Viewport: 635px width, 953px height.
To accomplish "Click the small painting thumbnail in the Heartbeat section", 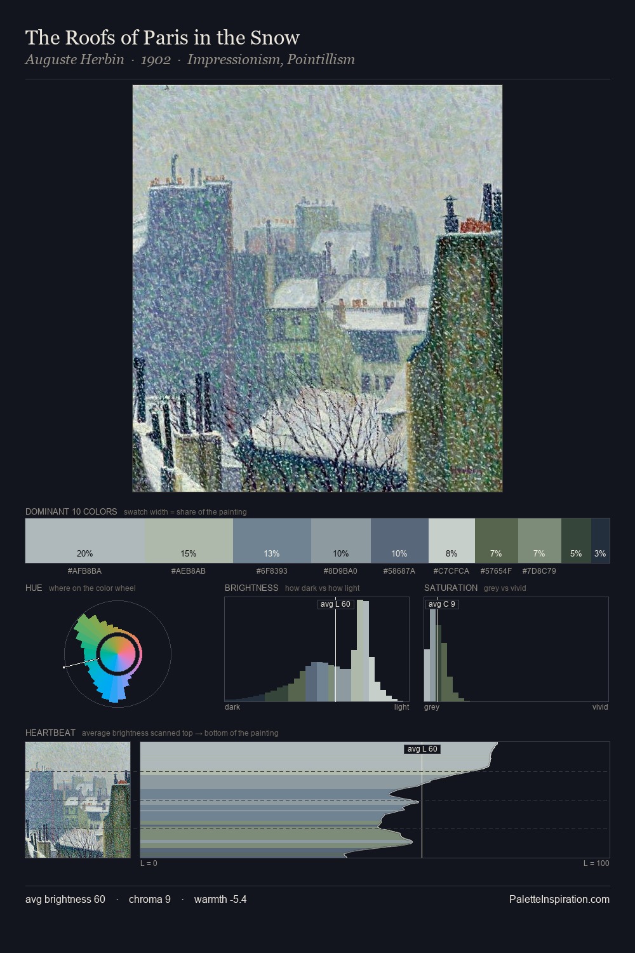I will pyautogui.click(x=78, y=800).
